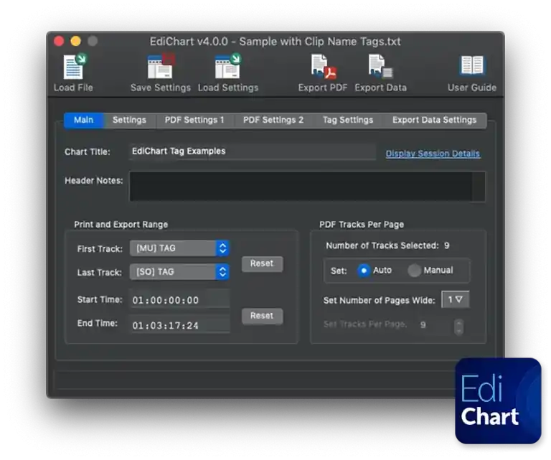Click the Chart Title input field
This screenshot has width=551, height=460.
[253, 151]
